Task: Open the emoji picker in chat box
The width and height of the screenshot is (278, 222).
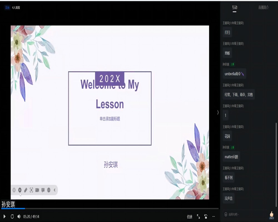Action: (226, 215)
